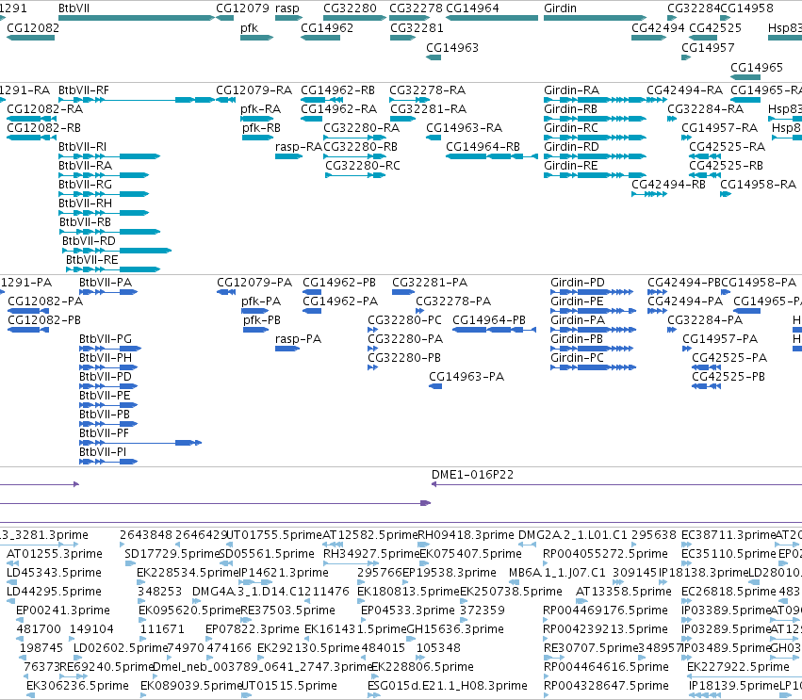
Task: Click transcript CG12082-RB
Action: (44, 128)
